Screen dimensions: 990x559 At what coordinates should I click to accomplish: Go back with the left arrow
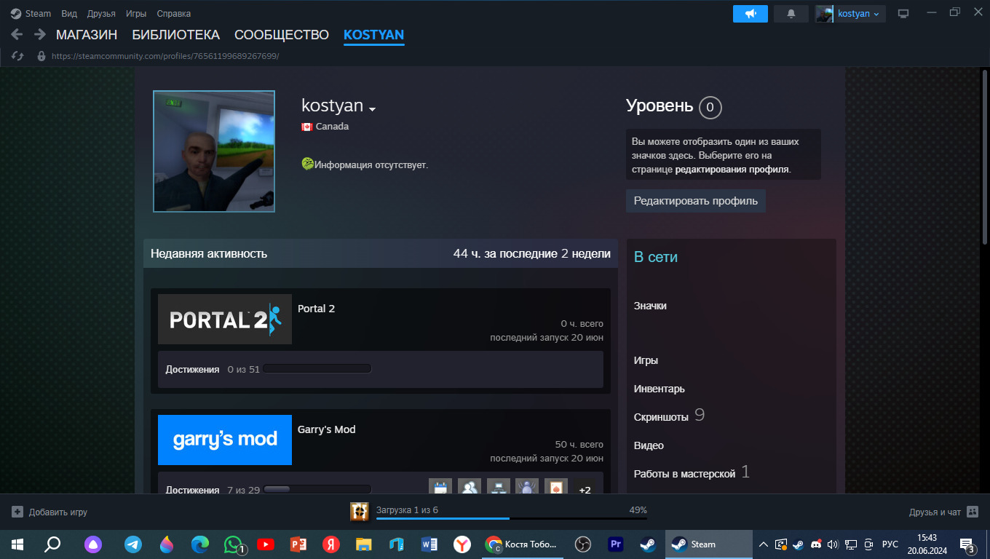click(17, 34)
